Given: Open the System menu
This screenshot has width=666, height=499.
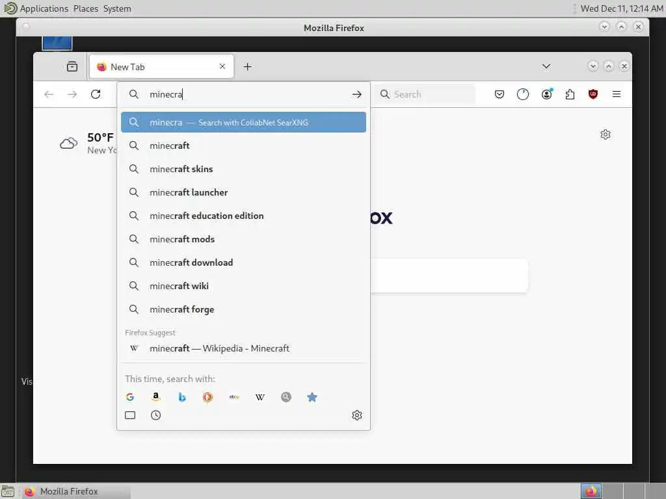Looking at the screenshot, I should coord(117,8).
